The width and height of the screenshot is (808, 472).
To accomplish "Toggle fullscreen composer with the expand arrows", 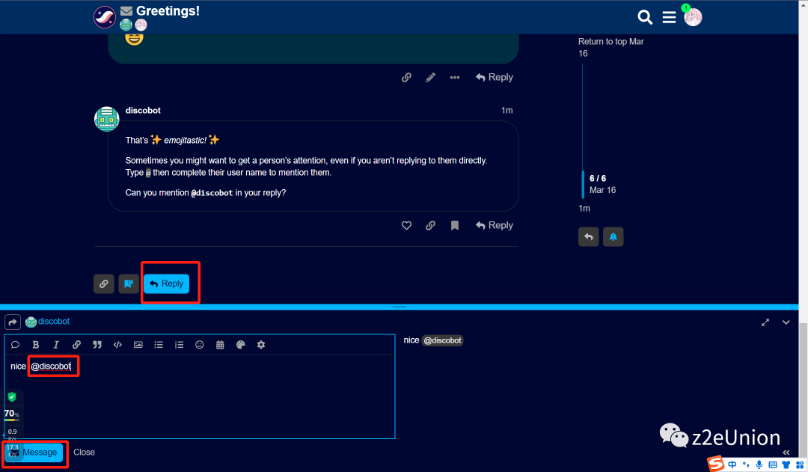I will (x=765, y=322).
